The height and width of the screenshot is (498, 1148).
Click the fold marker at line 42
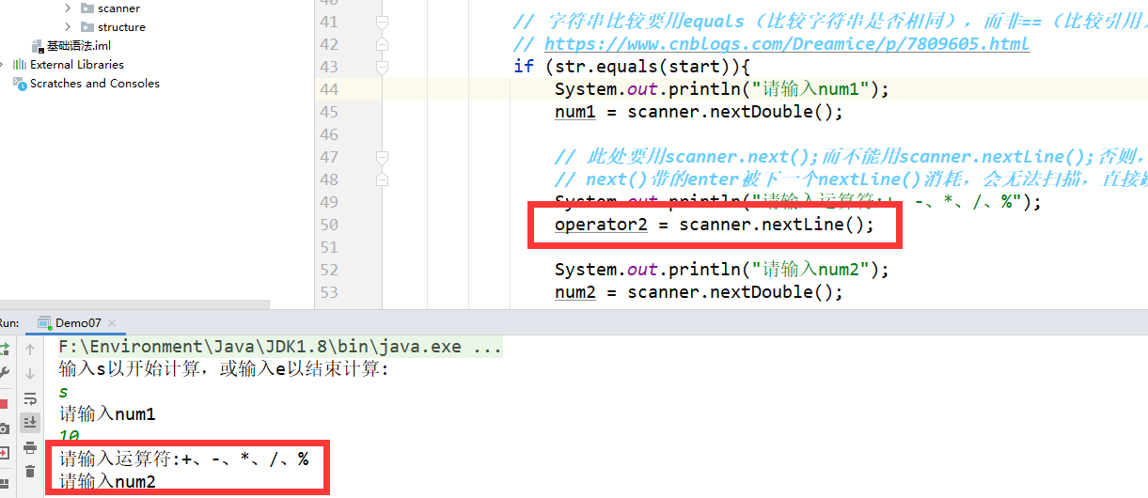click(382, 44)
